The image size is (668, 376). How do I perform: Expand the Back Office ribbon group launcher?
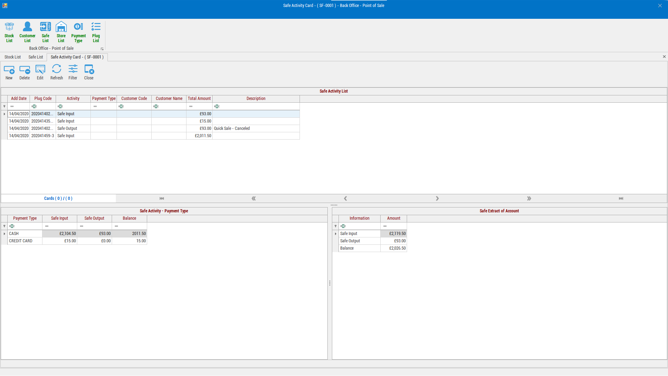point(102,49)
